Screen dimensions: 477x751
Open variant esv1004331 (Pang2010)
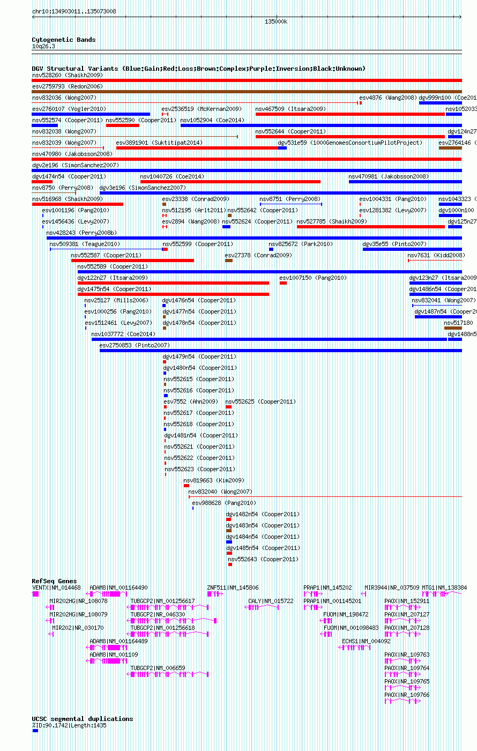(x=360, y=204)
